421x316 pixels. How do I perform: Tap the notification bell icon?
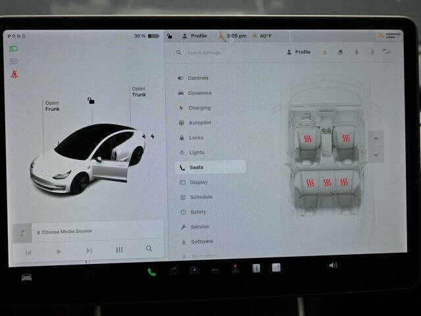357,52
